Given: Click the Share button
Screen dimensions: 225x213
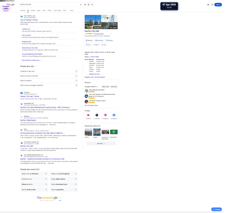Looking at the screenshot, I should pos(96,44).
